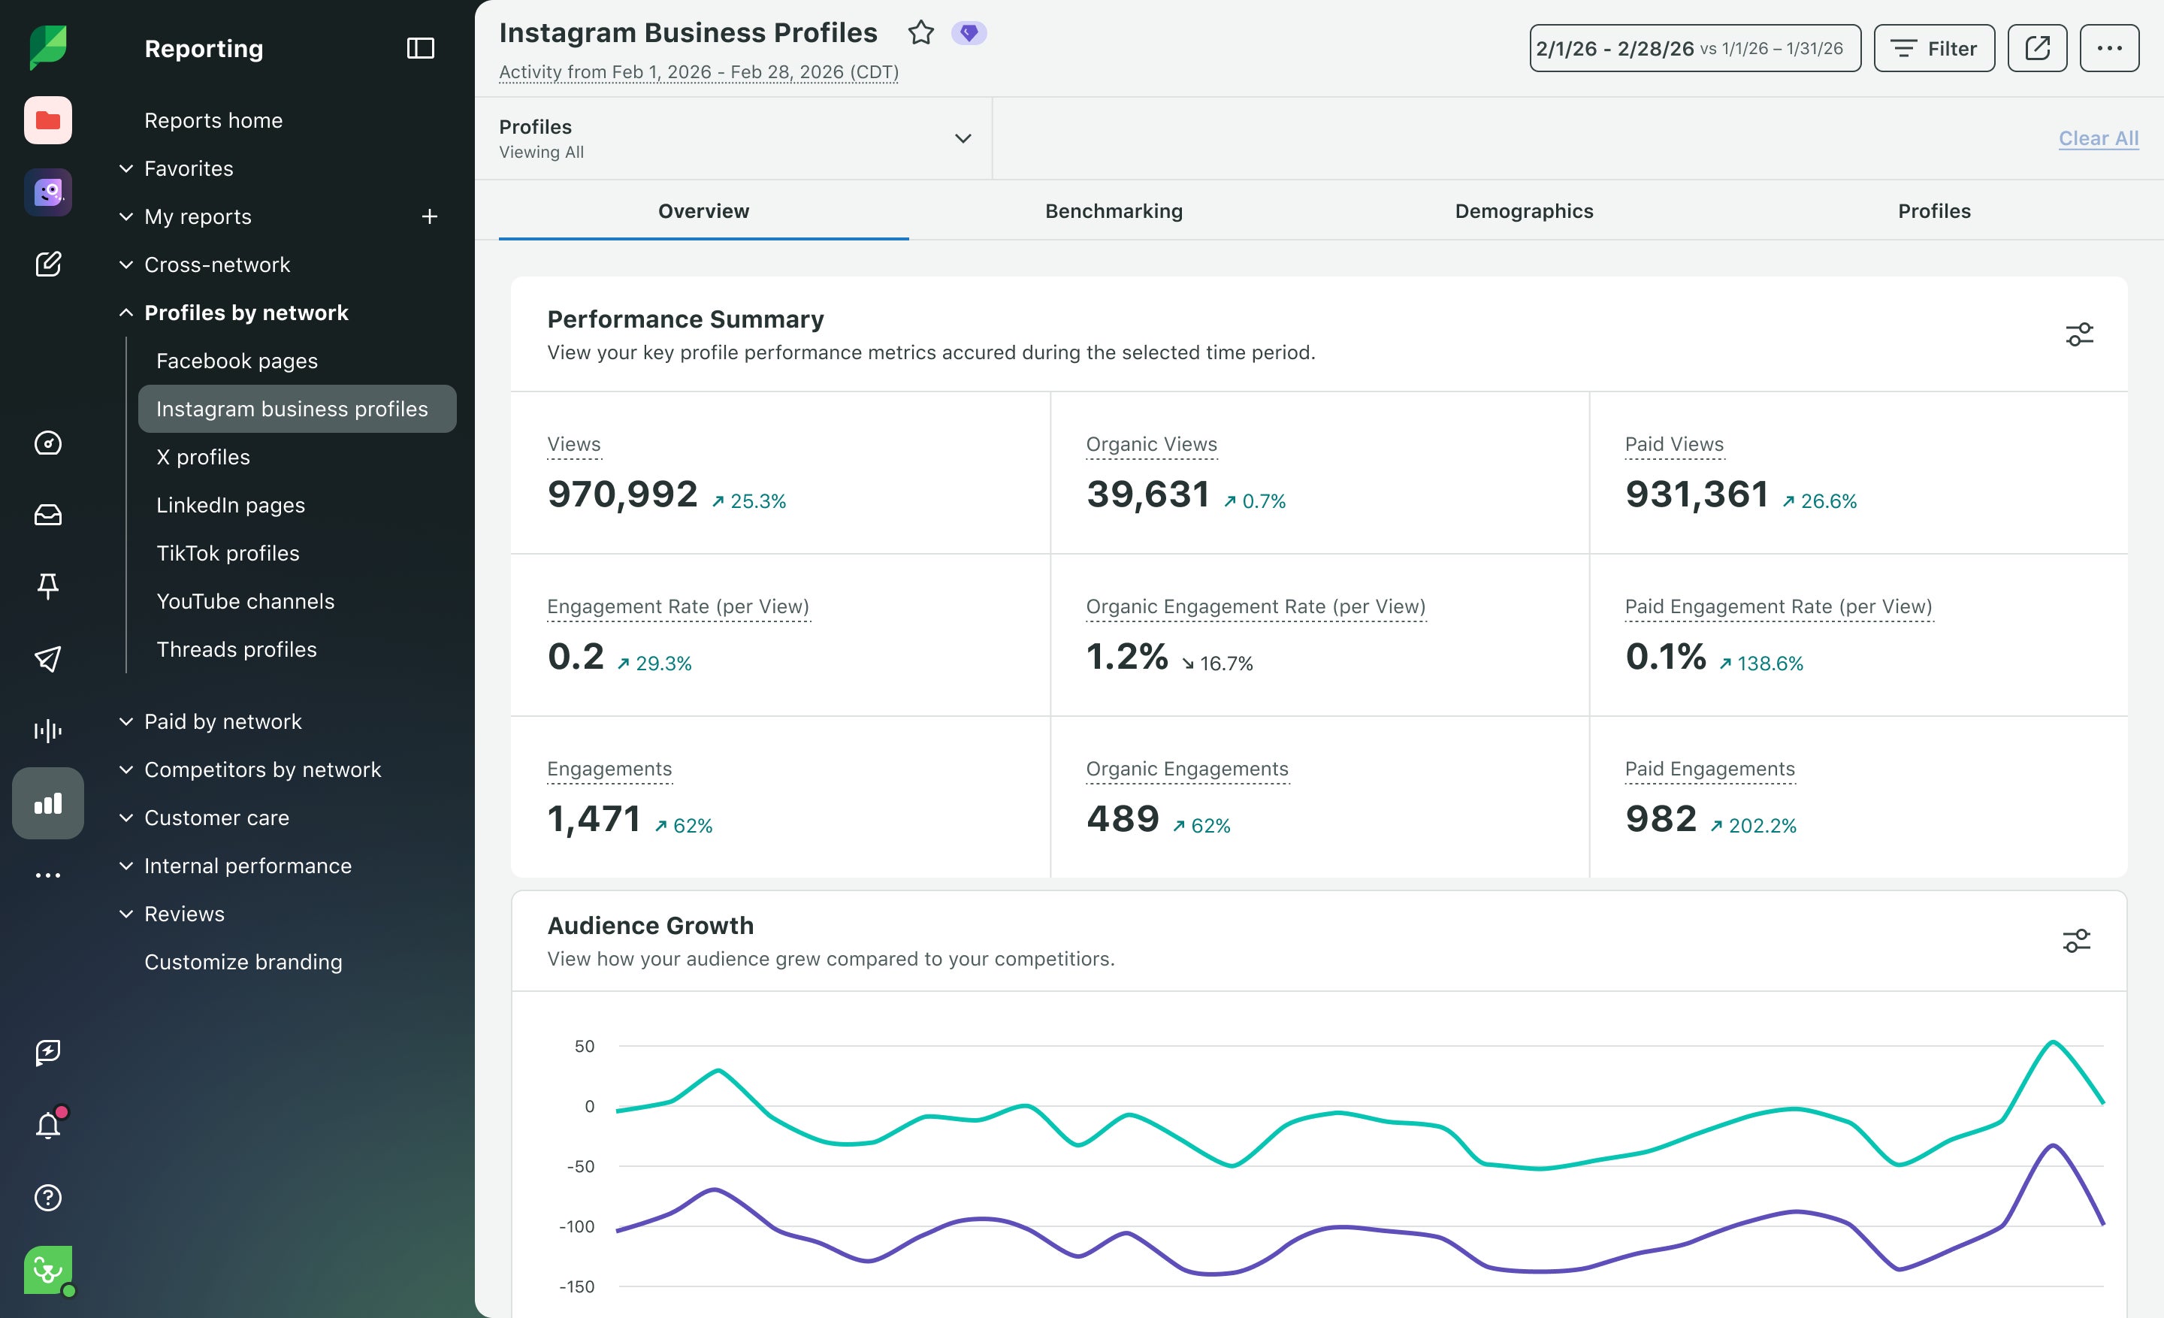Open the Listening waveform icon
This screenshot has width=2164, height=1318.
point(48,730)
